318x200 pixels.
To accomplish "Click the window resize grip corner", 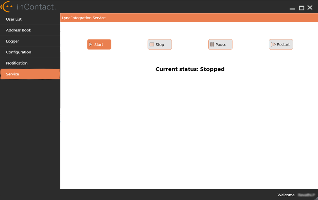I will tap(316, 198).
